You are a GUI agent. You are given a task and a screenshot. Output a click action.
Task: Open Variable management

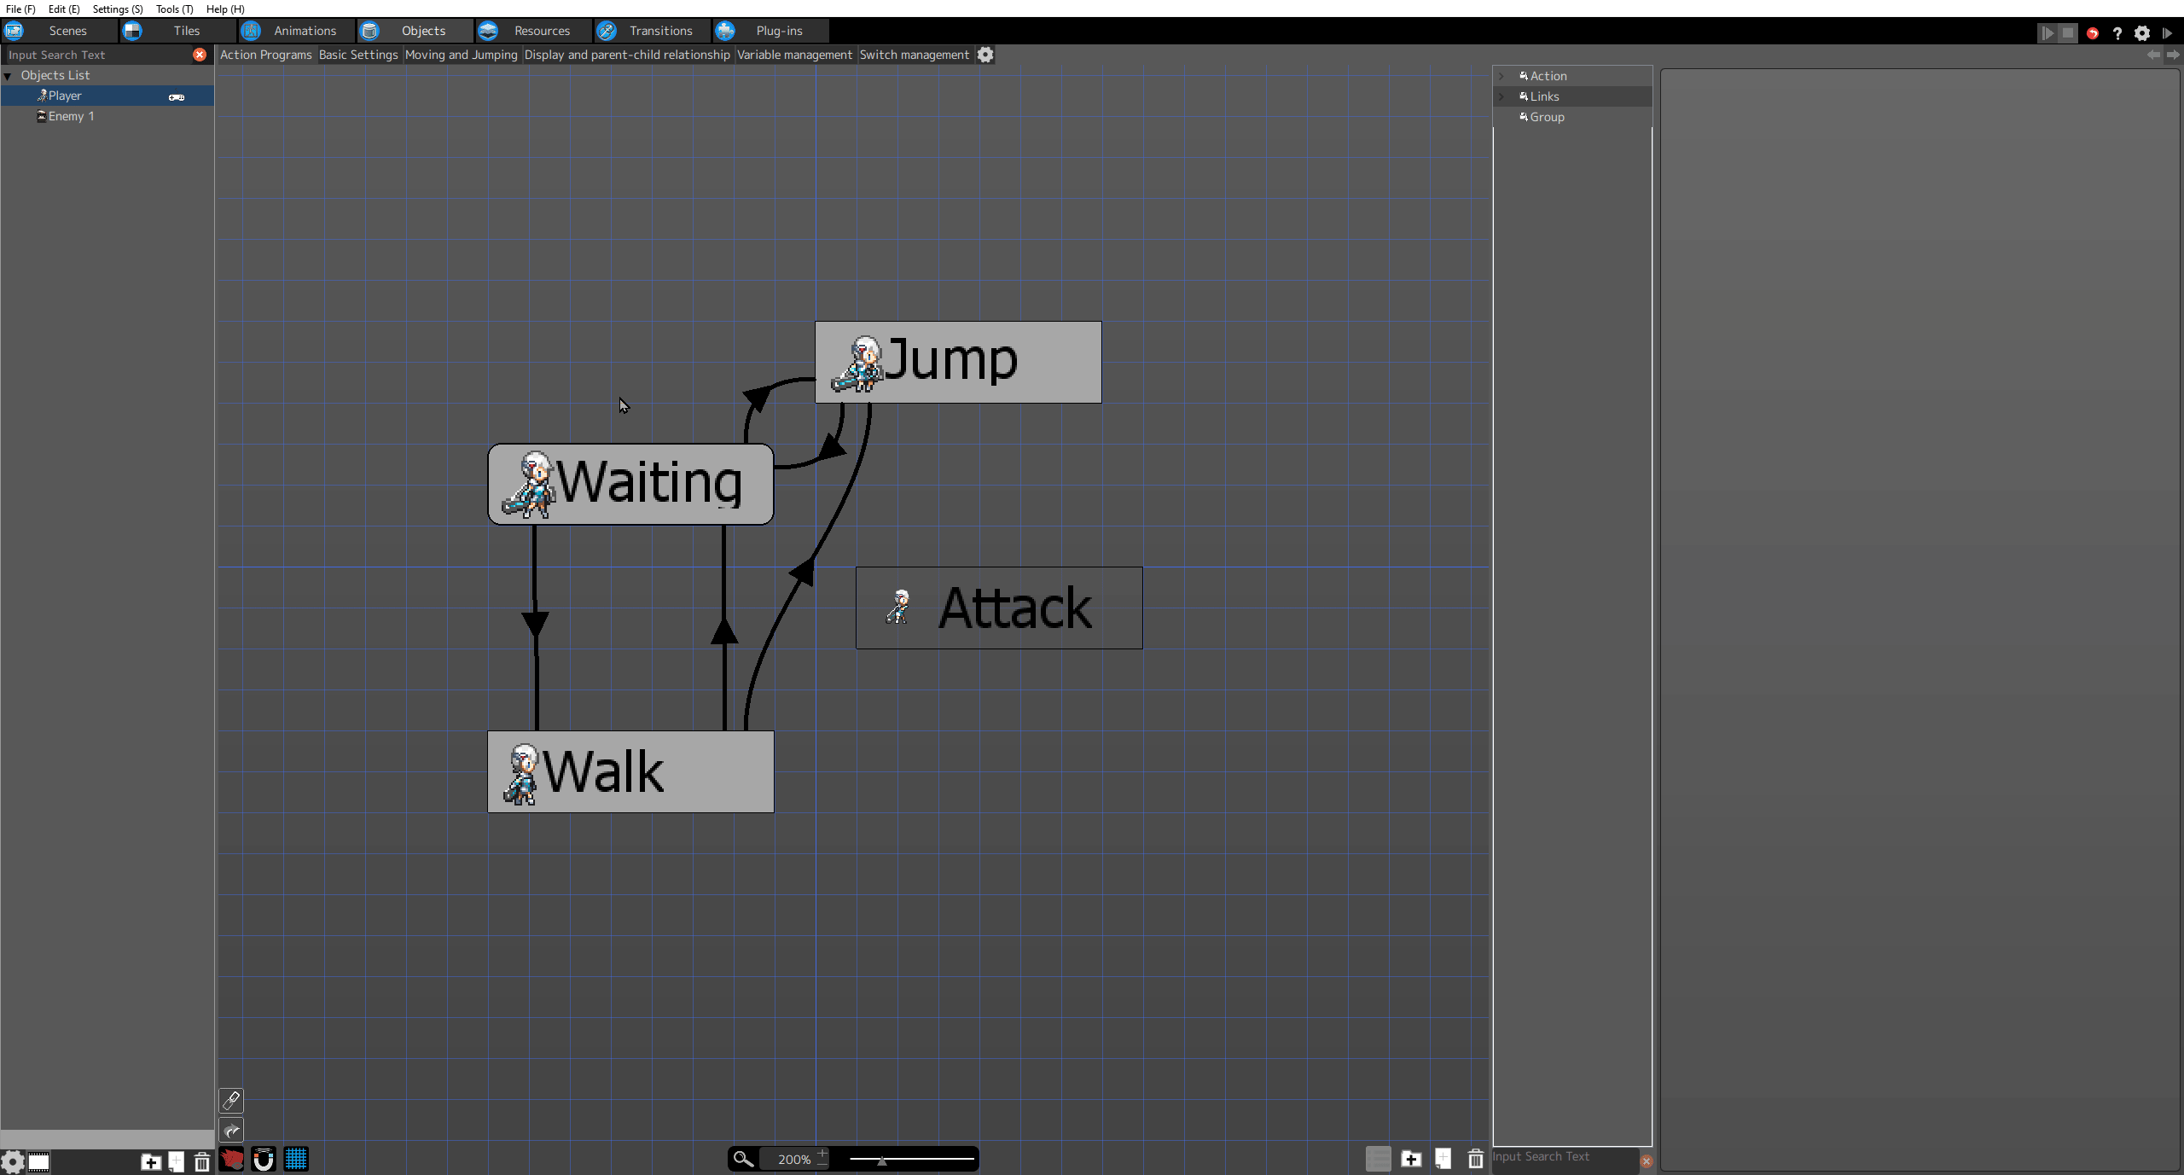pyautogui.click(x=794, y=55)
